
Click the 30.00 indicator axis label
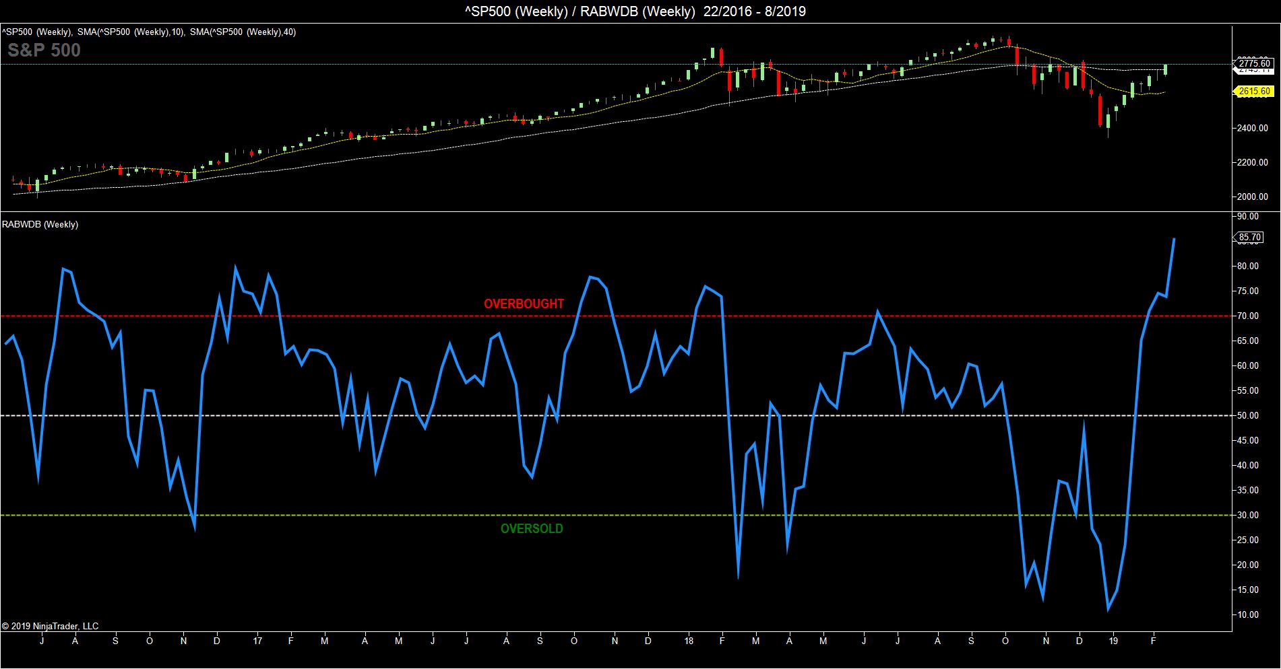click(1249, 515)
